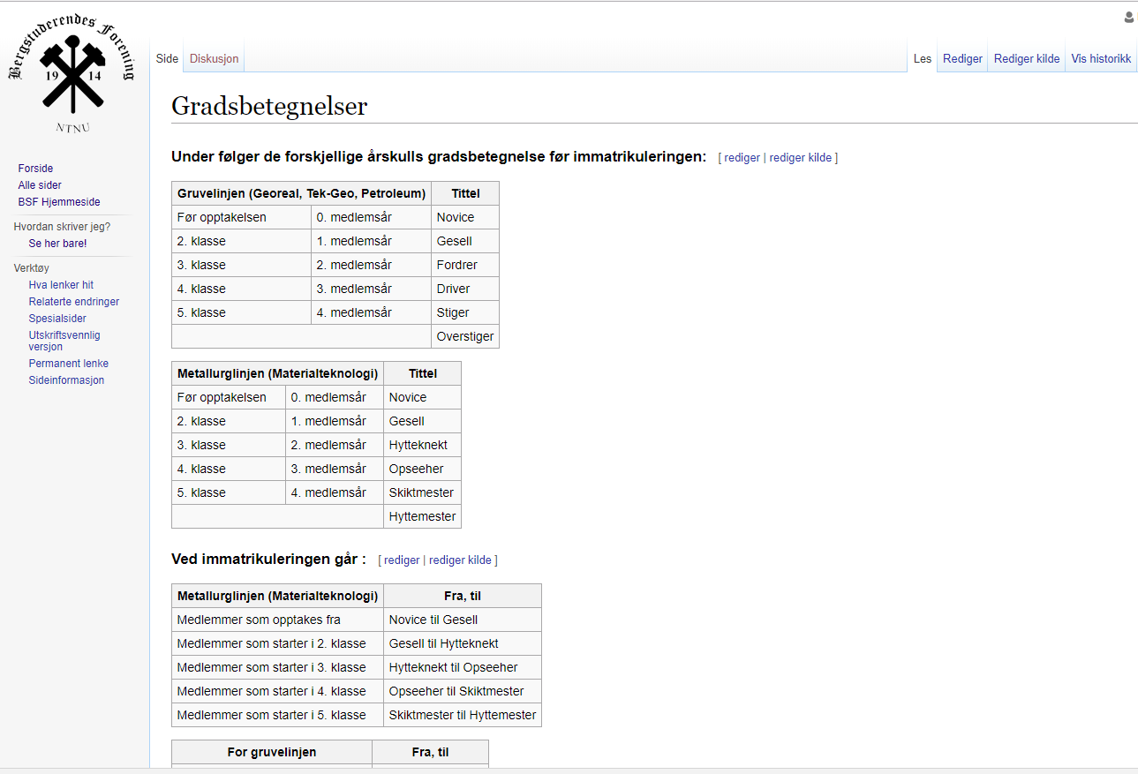Viewport: 1138px width, 774px height.
Task: Click the 'Se her bare!' link
Action: 57,244
